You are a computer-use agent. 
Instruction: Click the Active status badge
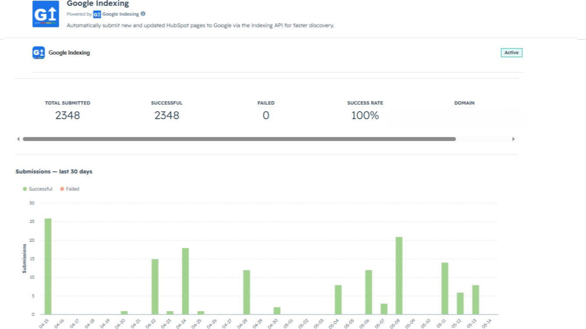click(x=511, y=53)
